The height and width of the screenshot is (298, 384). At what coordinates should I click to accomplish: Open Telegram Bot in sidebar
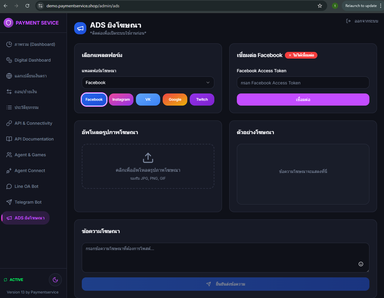[x=28, y=202]
